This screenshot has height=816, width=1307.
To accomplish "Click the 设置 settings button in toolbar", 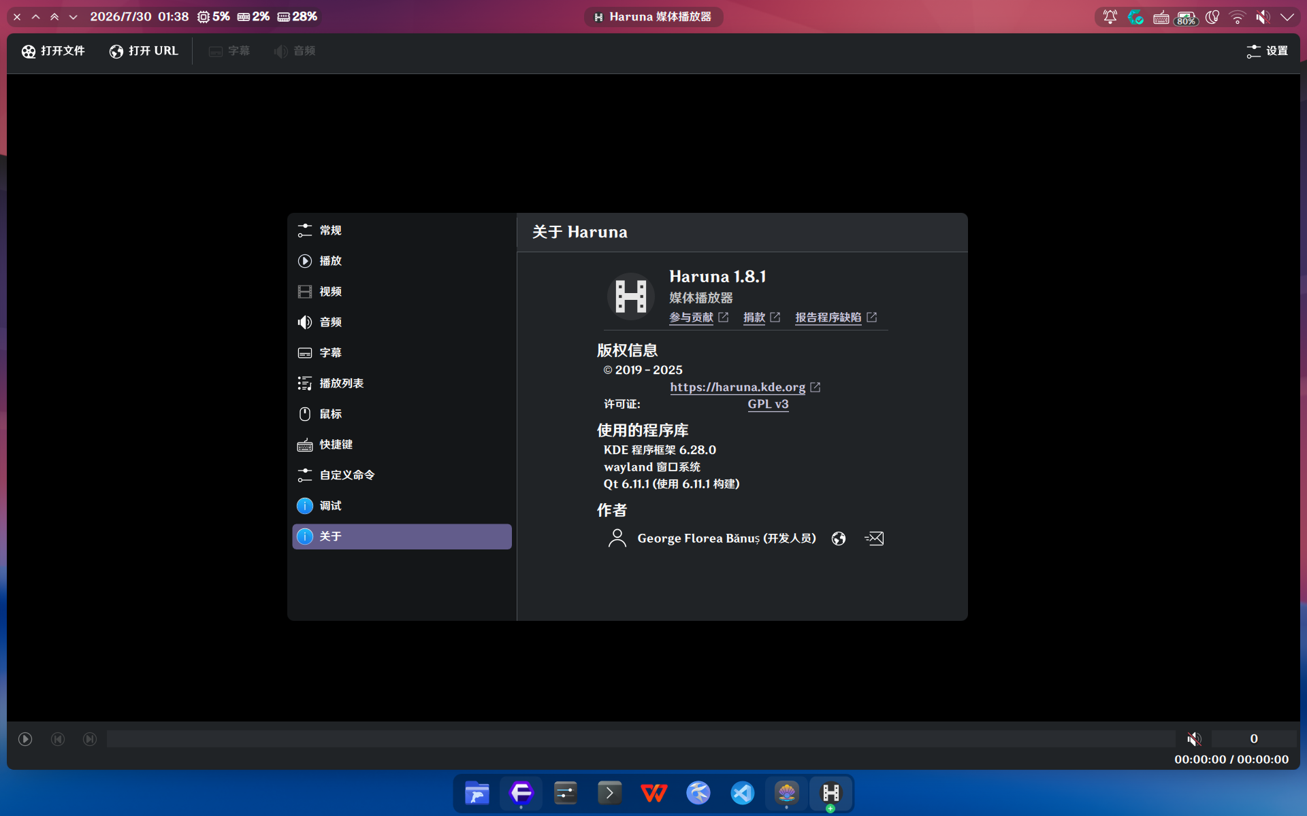I will pyautogui.click(x=1267, y=51).
